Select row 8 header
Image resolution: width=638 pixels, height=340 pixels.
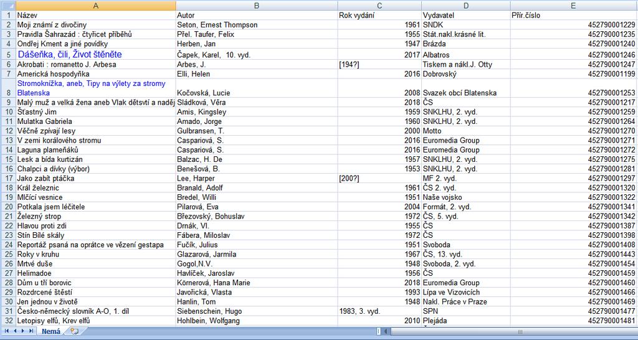tap(7, 88)
